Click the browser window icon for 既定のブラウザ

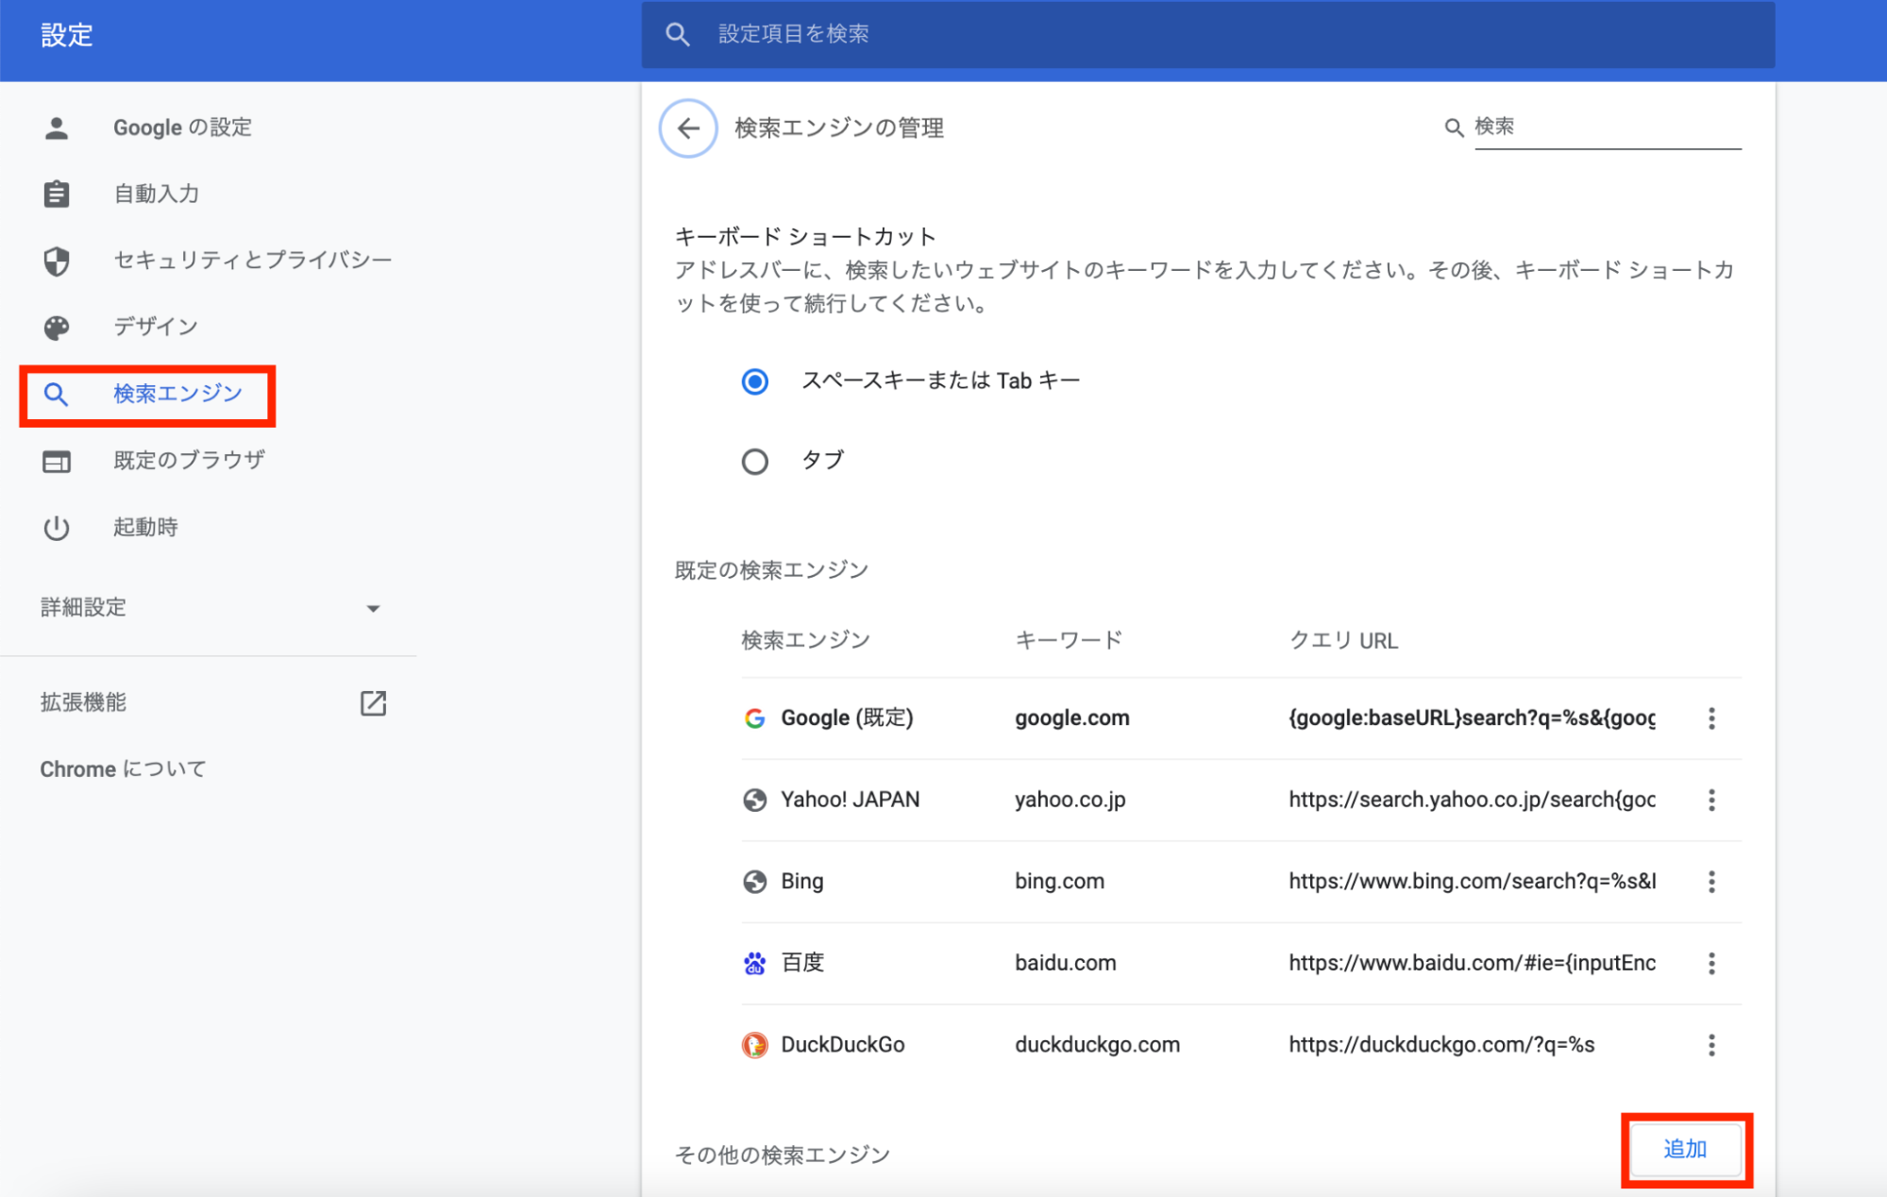[x=57, y=462]
